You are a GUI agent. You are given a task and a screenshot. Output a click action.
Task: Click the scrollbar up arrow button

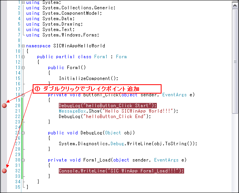pos(235,5)
